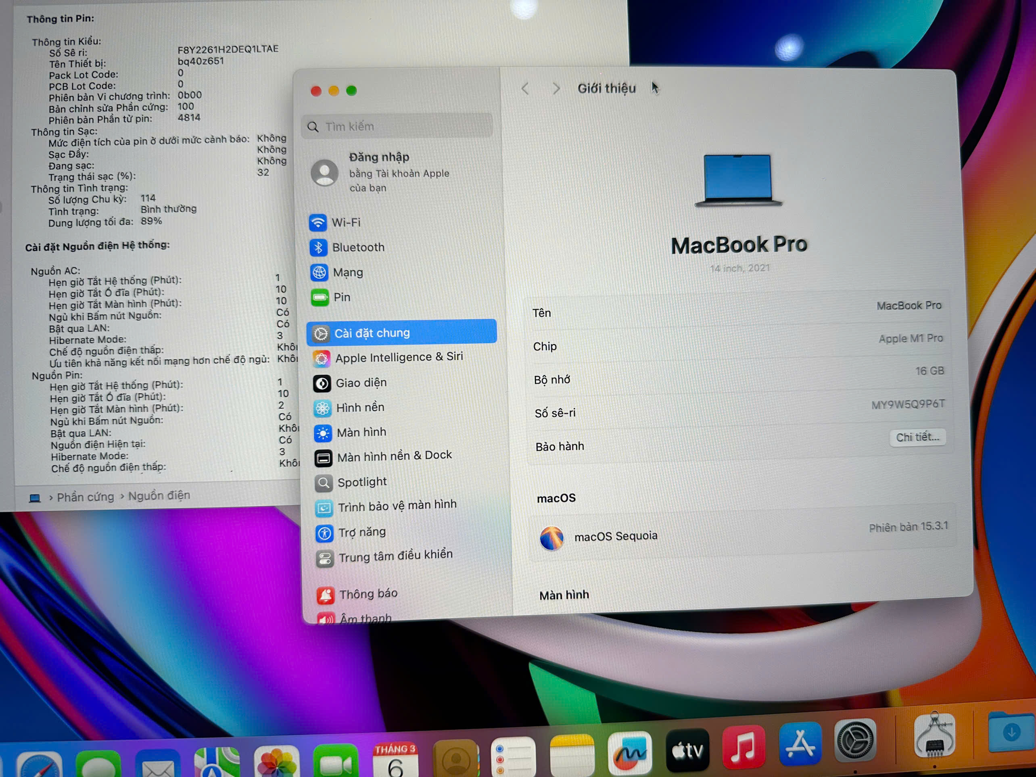Open Photos from the Dock

tap(276, 762)
